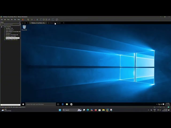Toggle the Show Library sidebar toolbar icon
171x128 pixels.
click(41, 19)
